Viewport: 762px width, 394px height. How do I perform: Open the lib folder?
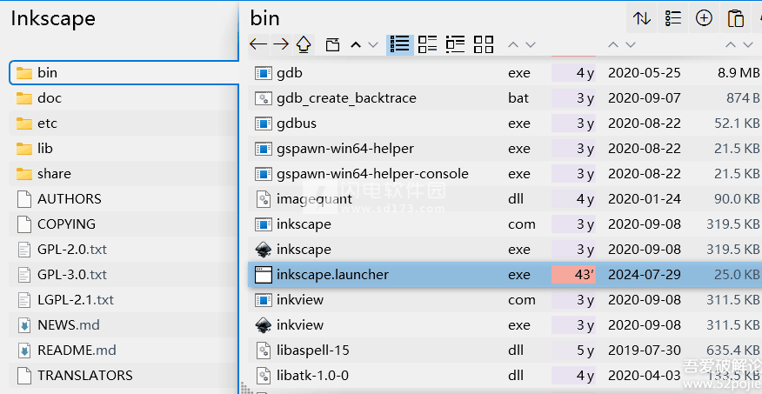click(x=124, y=149)
